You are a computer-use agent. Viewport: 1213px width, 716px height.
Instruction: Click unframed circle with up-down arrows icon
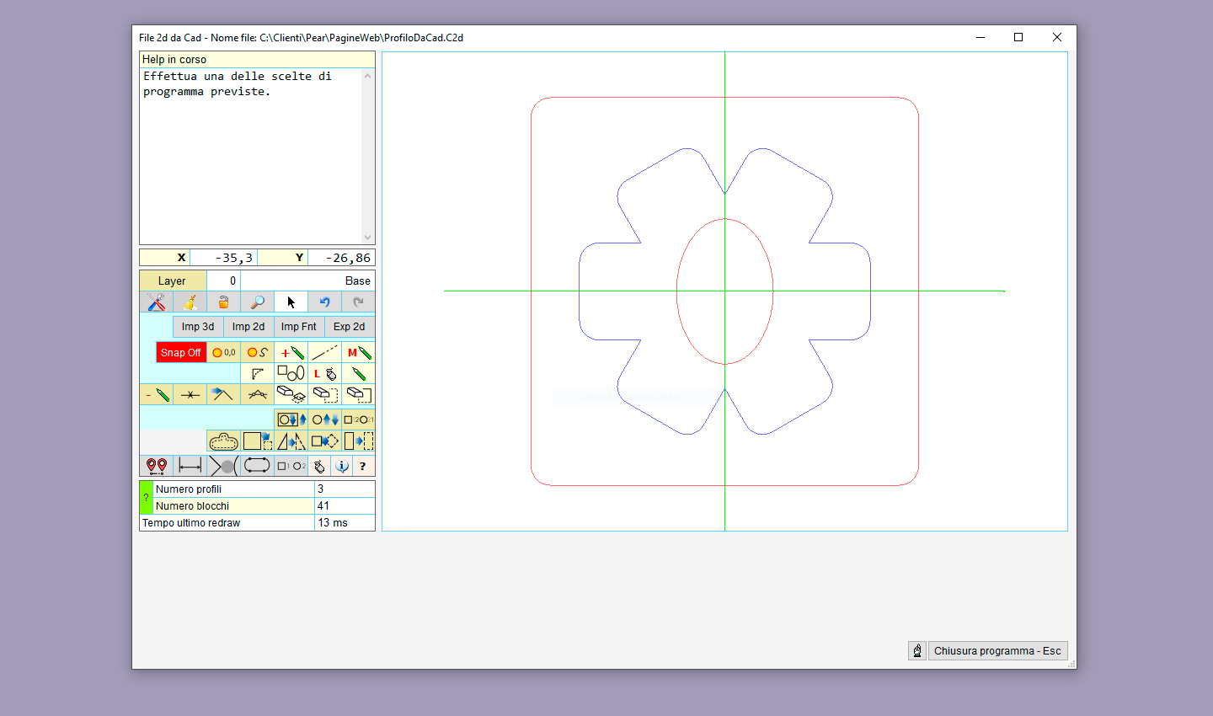(x=324, y=419)
